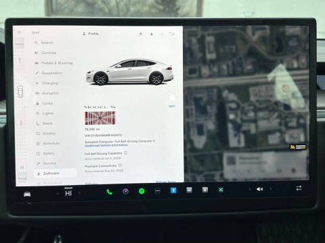
Task: Tap the swap arrows icon in dock
Action: coord(299,188)
